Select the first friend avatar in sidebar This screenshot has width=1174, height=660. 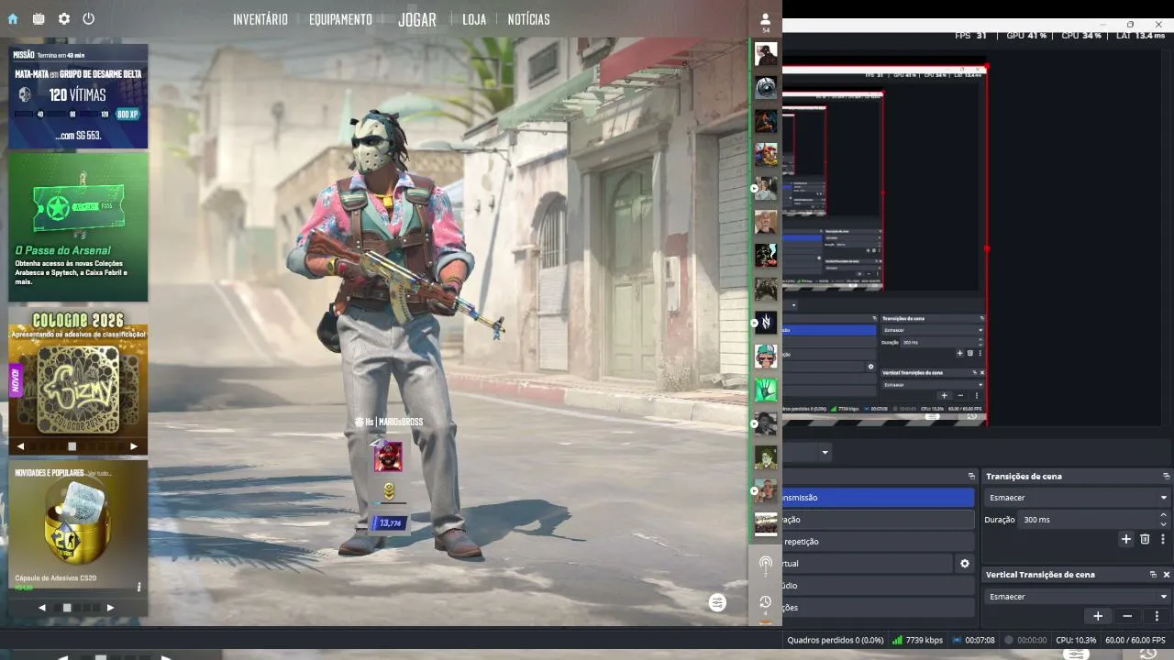point(766,54)
